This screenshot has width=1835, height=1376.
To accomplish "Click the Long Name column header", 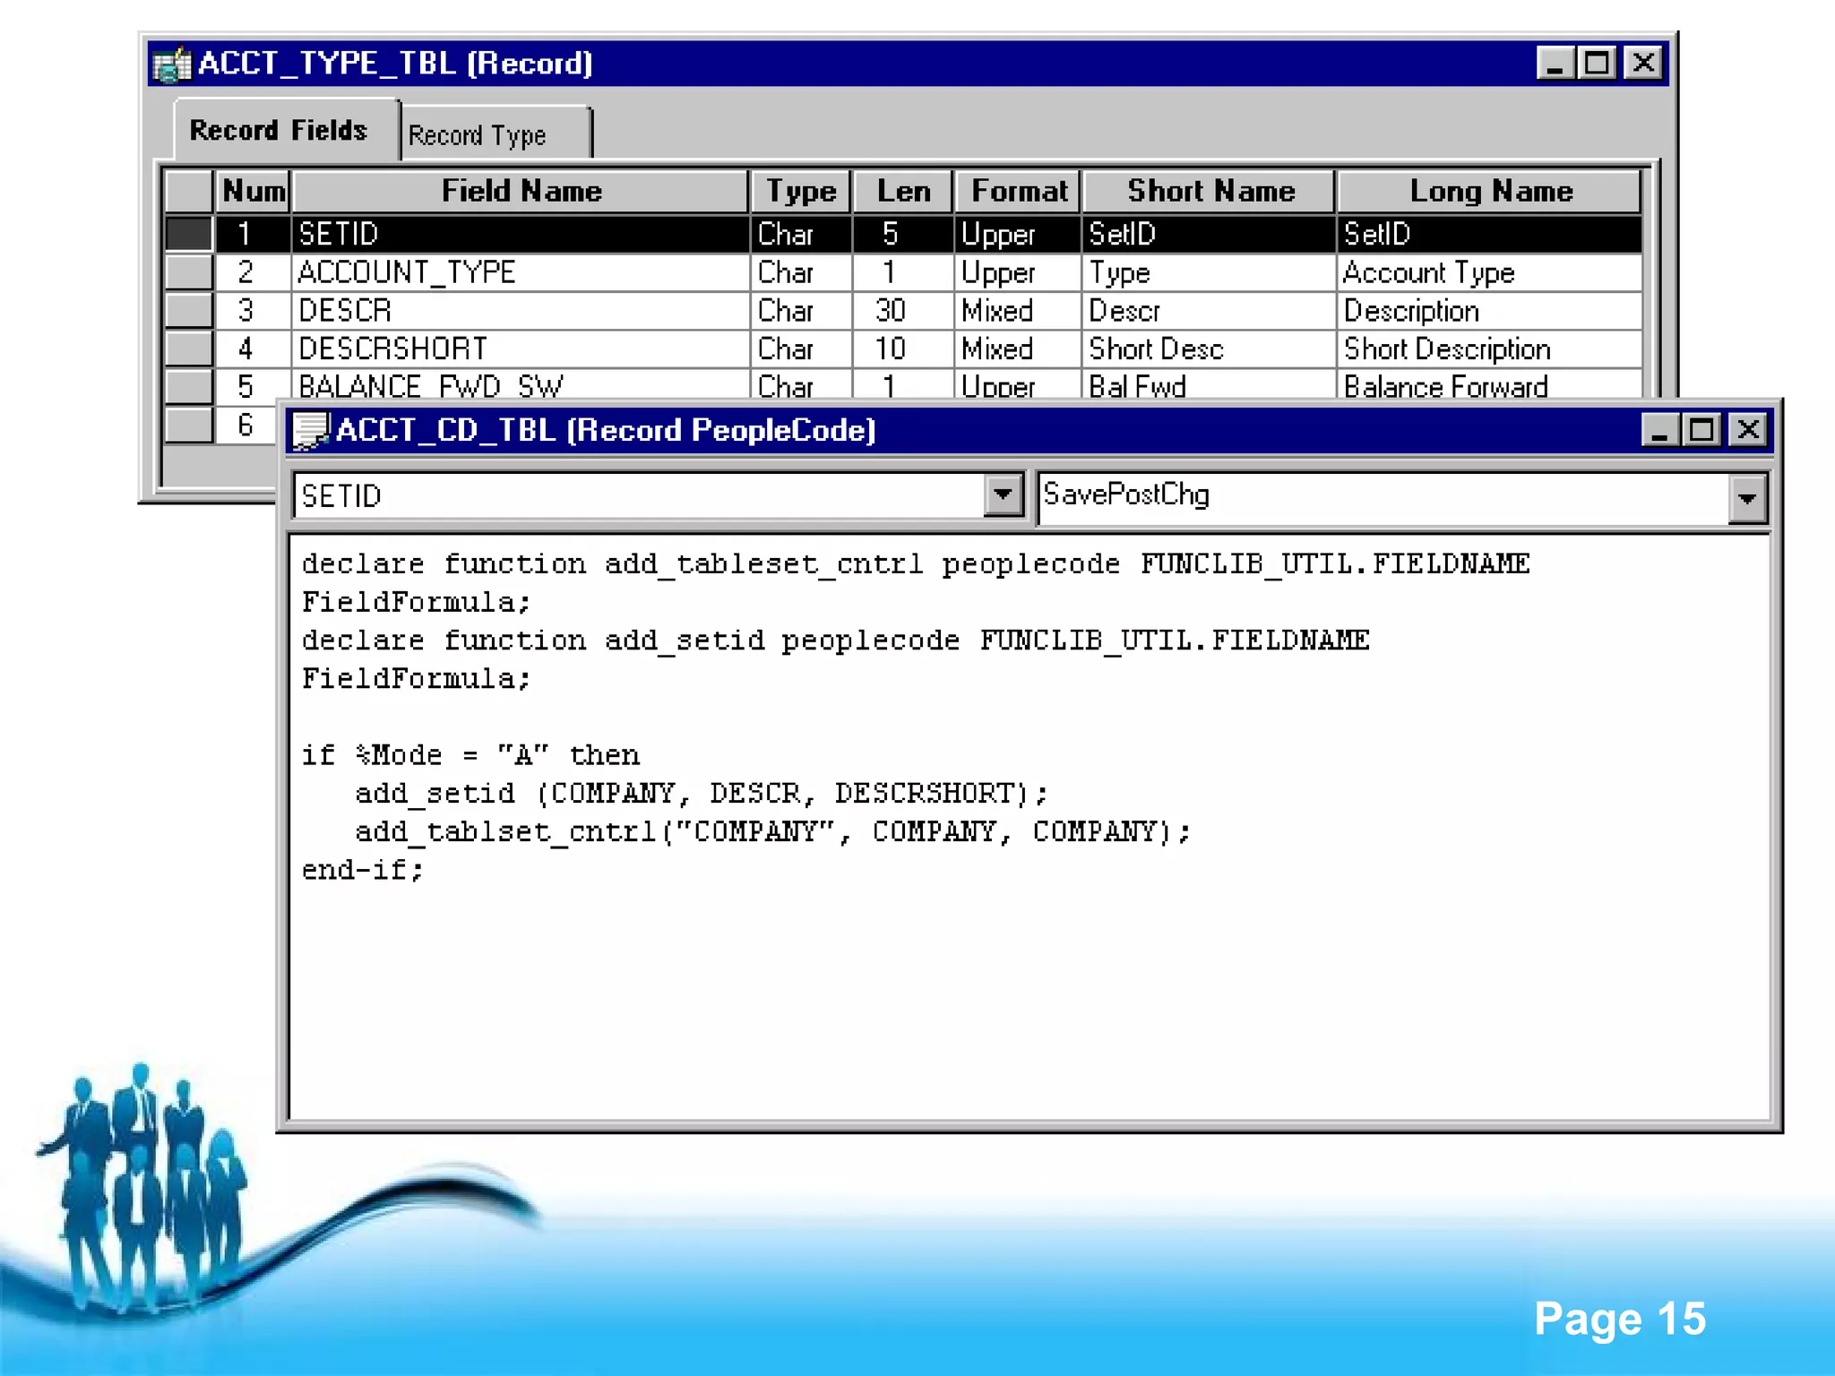I will point(1489,191).
